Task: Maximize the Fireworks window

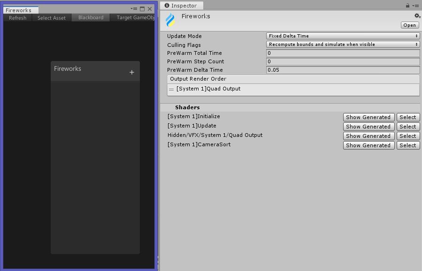Action: [x=142, y=9]
